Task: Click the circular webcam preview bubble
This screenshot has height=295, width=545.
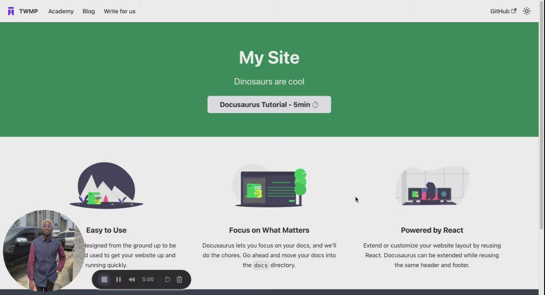Action: pos(43,250)
